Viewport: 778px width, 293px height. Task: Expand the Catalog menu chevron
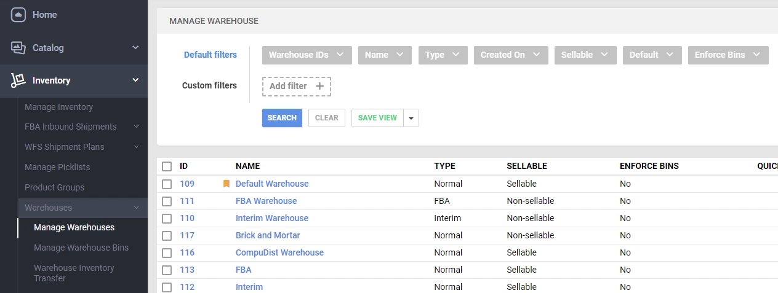click(135, 47)
